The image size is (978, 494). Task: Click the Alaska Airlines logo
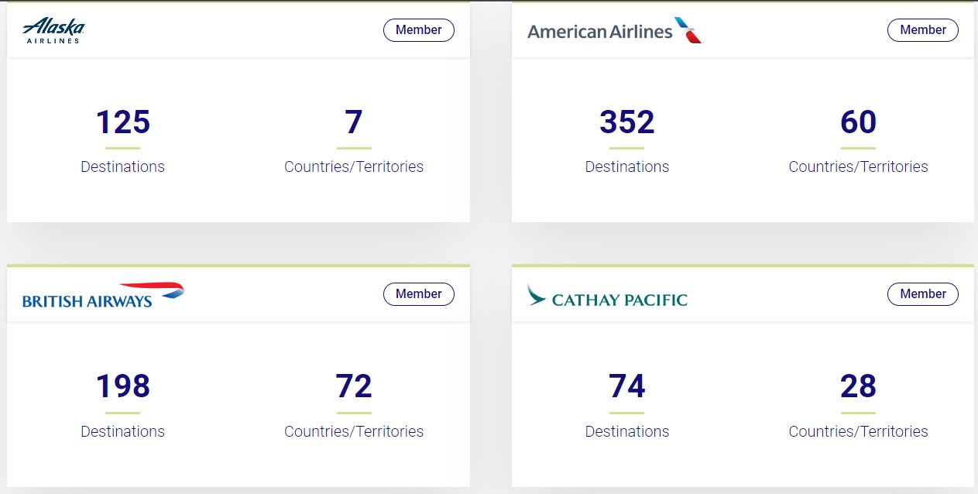tap(53, 30)
